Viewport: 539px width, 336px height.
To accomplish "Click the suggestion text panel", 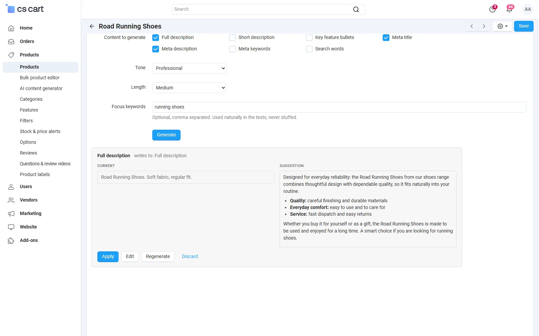I will click(368, 209).
